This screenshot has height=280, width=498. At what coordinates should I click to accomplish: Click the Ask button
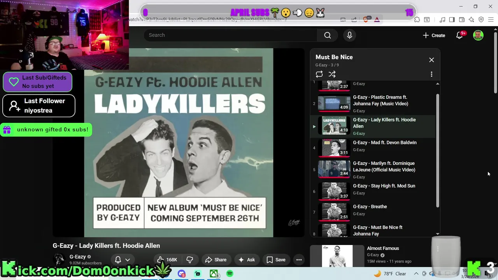246,260
